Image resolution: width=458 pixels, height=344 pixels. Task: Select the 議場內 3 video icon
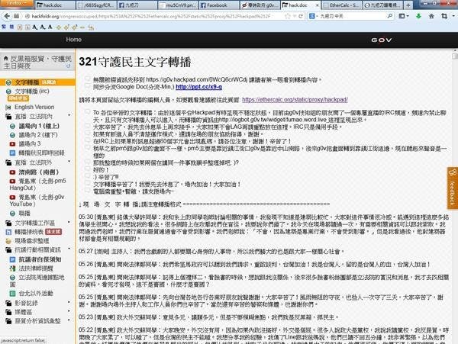13,143
